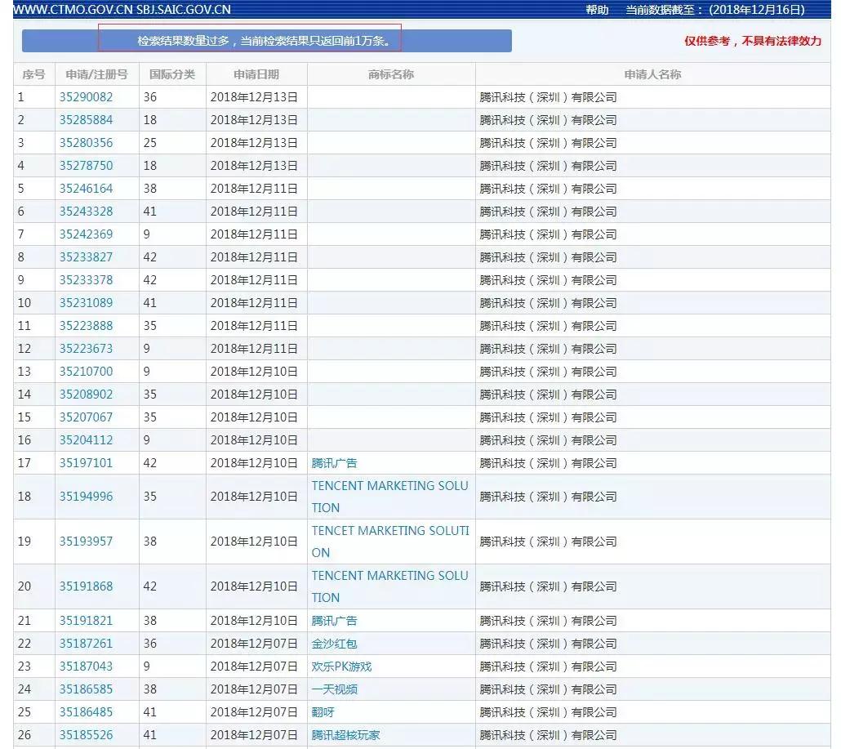Open registration number 35290082

click(86, 97)
